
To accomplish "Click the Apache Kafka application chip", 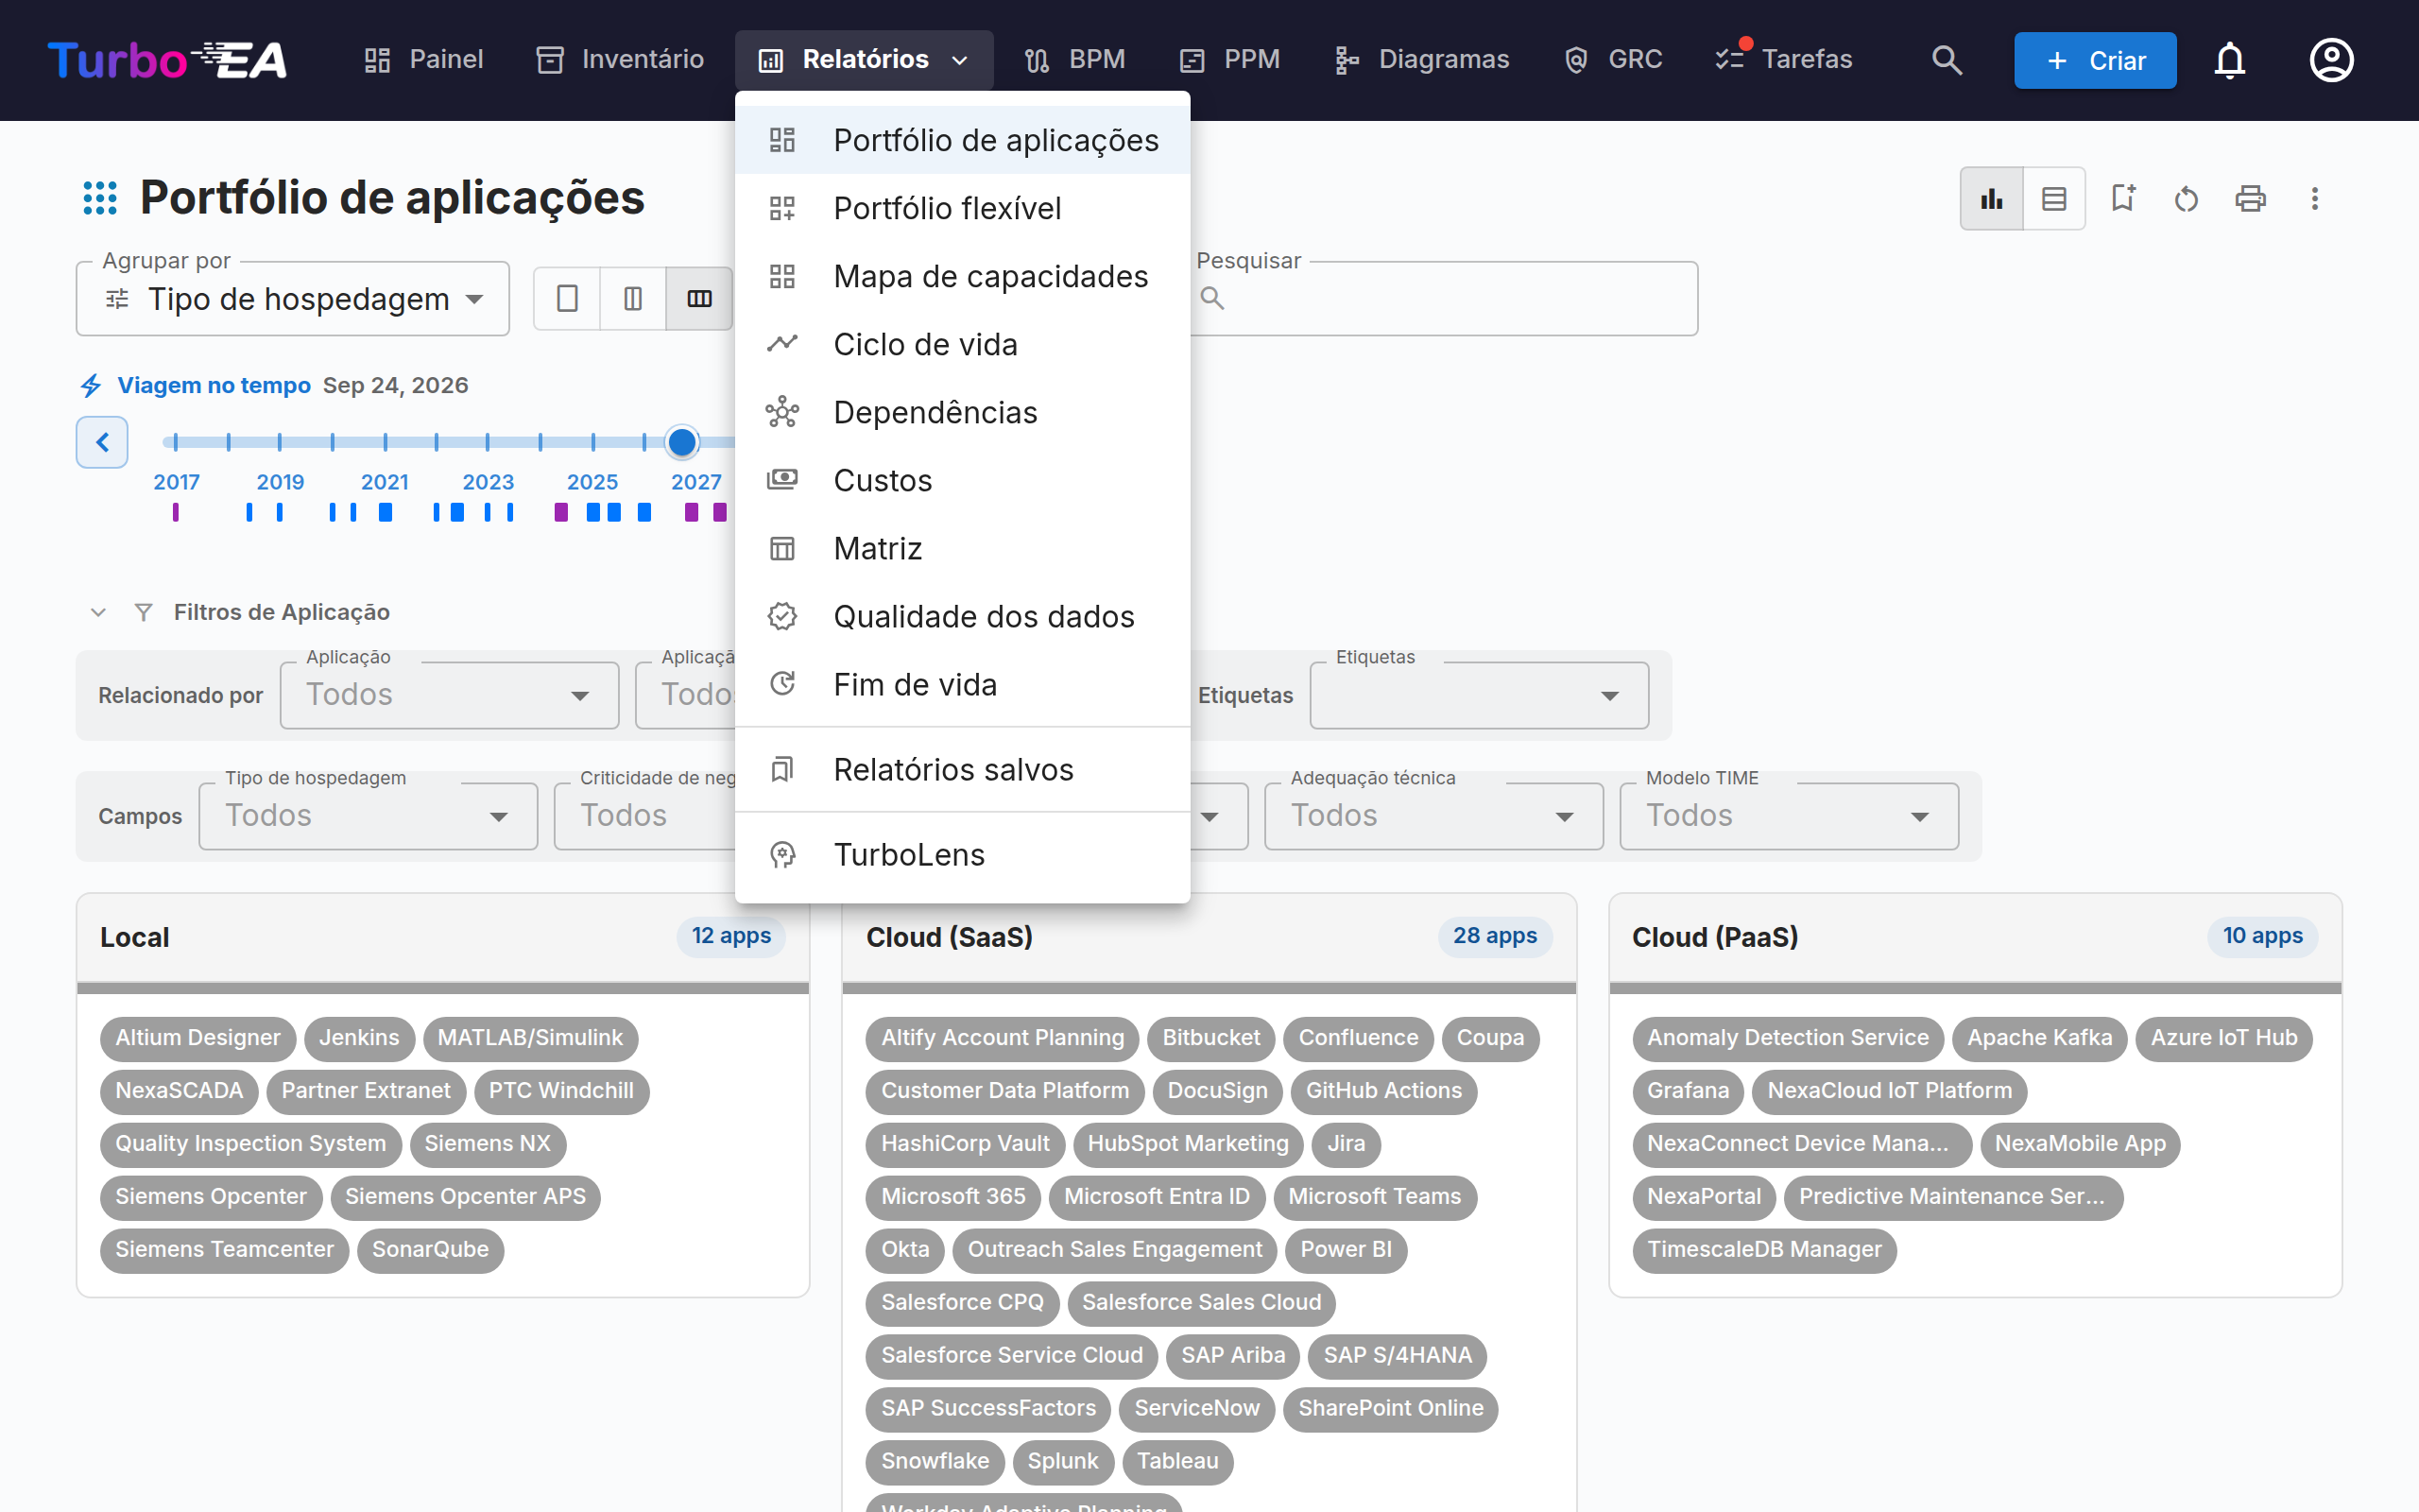I will click(x=2039, y=1038).
